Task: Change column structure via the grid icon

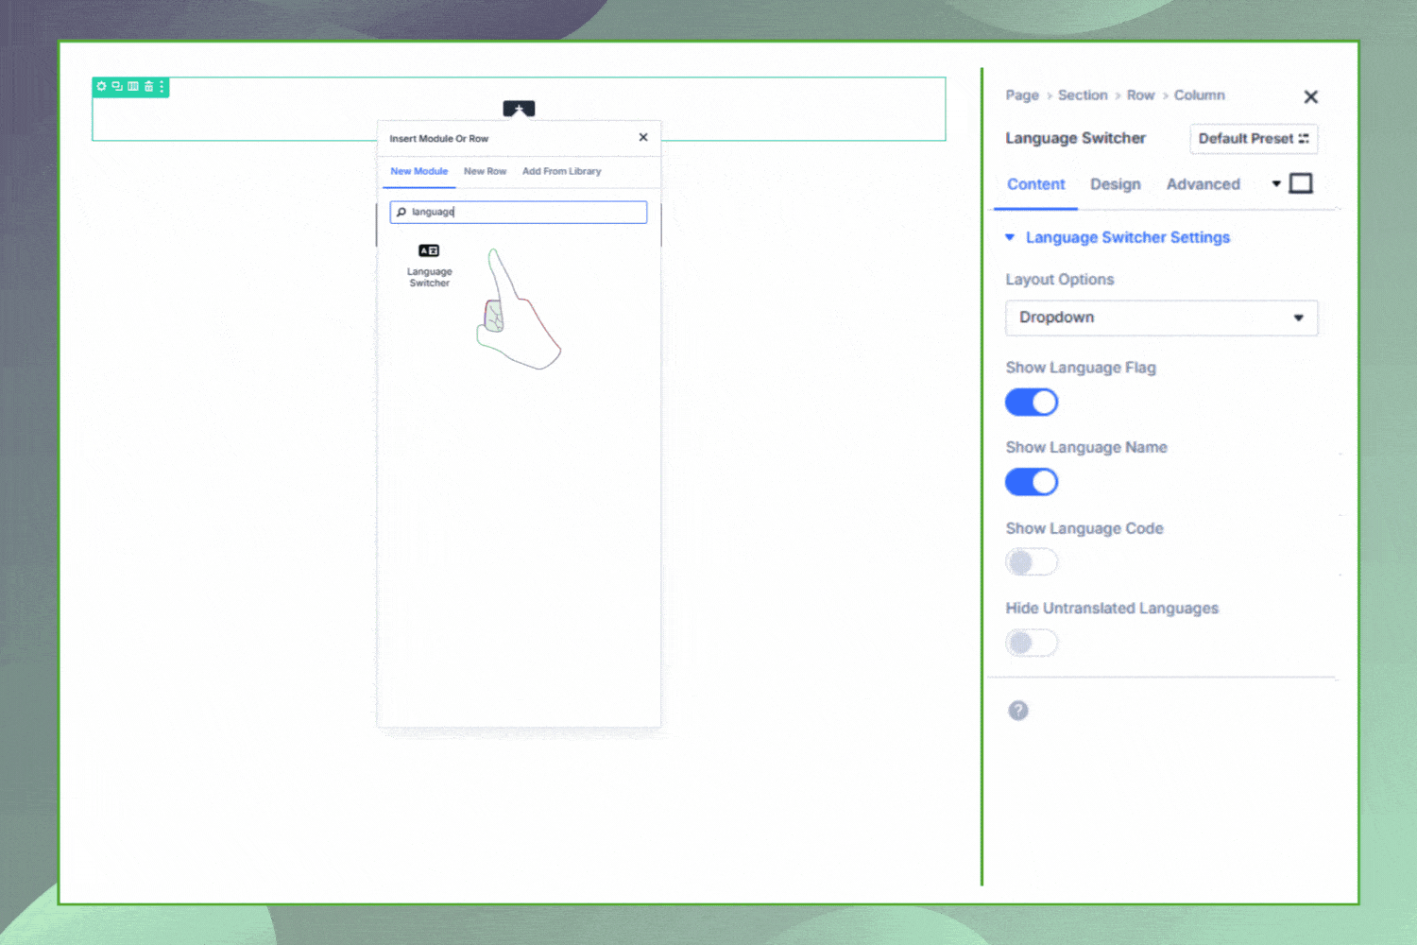Action: pyautogui.click(x=131, y=86)
